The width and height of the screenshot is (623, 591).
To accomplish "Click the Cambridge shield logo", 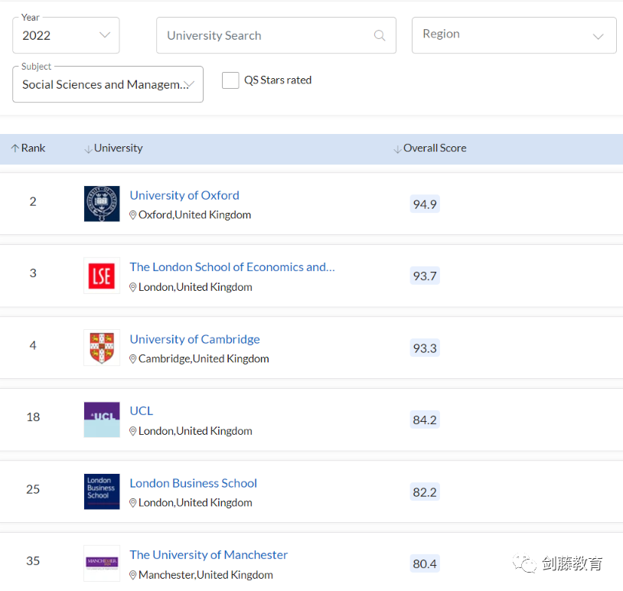I will pyautogui.click(x=102, y=348).
